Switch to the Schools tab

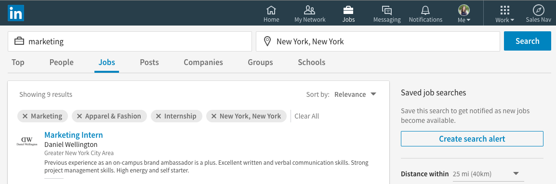pyautogui.click(x=311, y=63)
